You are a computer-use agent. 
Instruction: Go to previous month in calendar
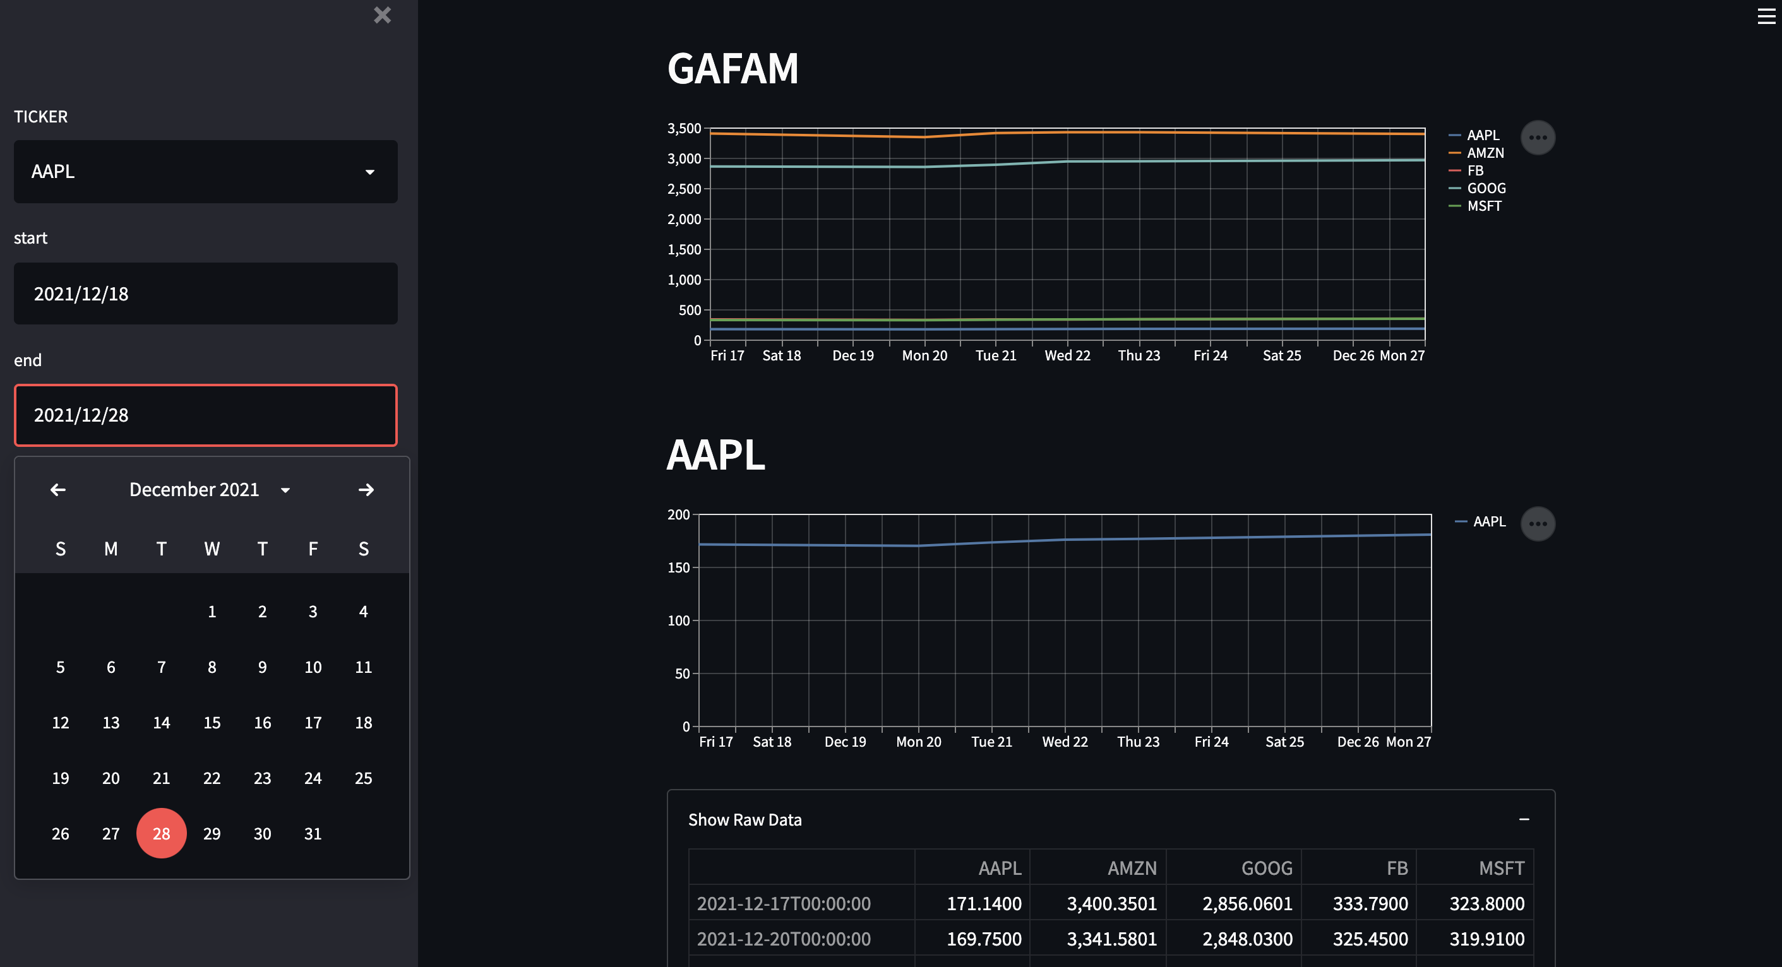[x=58, y=490]
